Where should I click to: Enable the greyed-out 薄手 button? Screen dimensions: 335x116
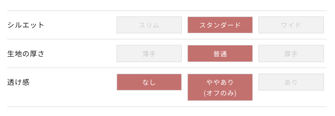pos(149,54)
